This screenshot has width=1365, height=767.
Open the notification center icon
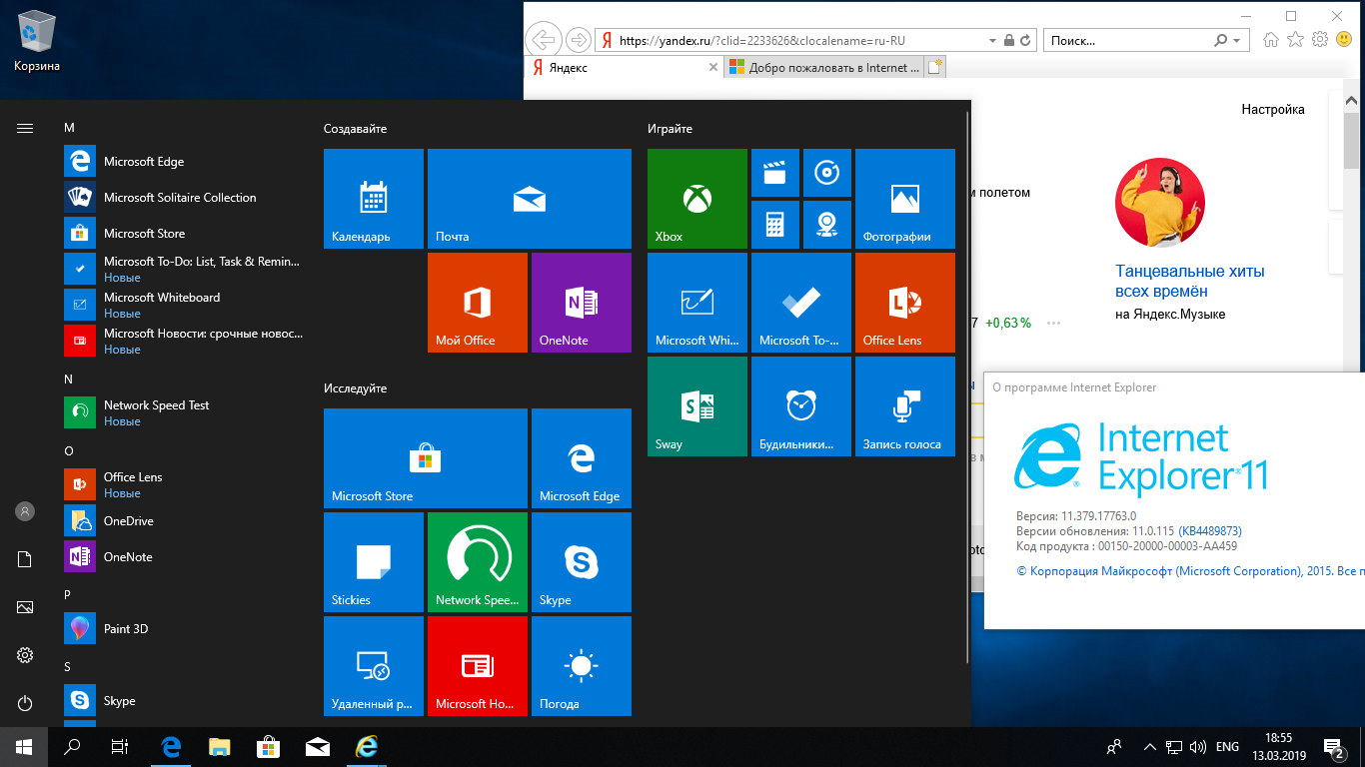coord(1333,747)
